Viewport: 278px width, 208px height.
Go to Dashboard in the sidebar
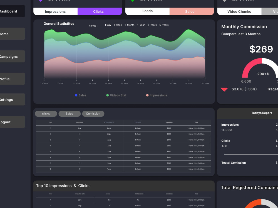point(12,11)
